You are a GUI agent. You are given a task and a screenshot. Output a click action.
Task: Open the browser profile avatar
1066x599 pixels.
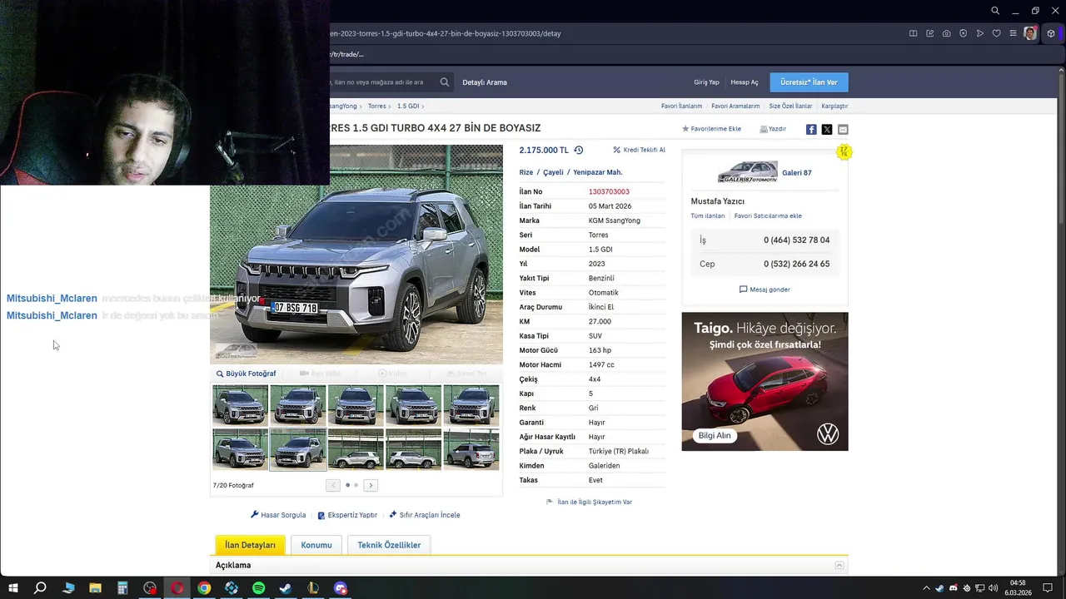(1031, 33)
